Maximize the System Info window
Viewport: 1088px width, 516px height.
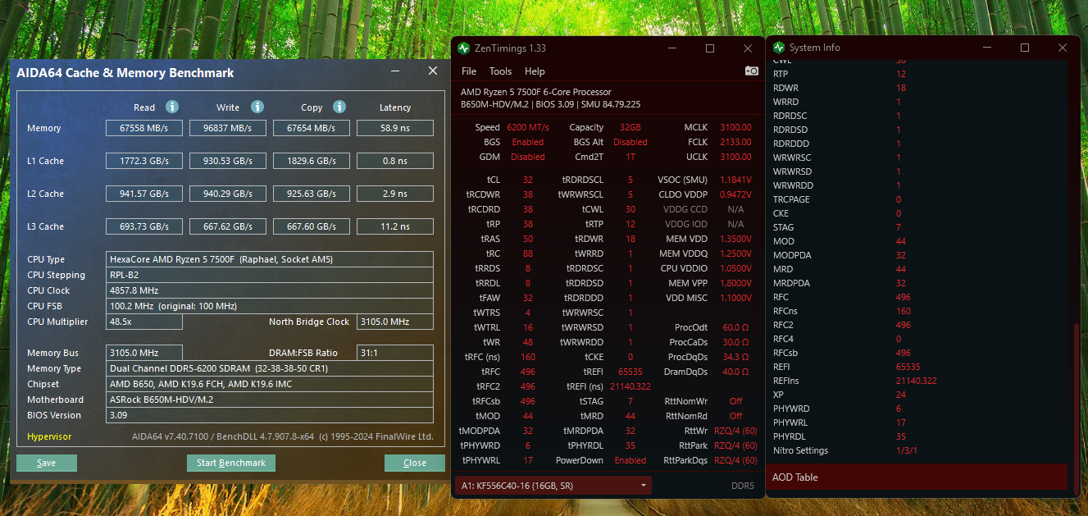[x=1025, y=48]
